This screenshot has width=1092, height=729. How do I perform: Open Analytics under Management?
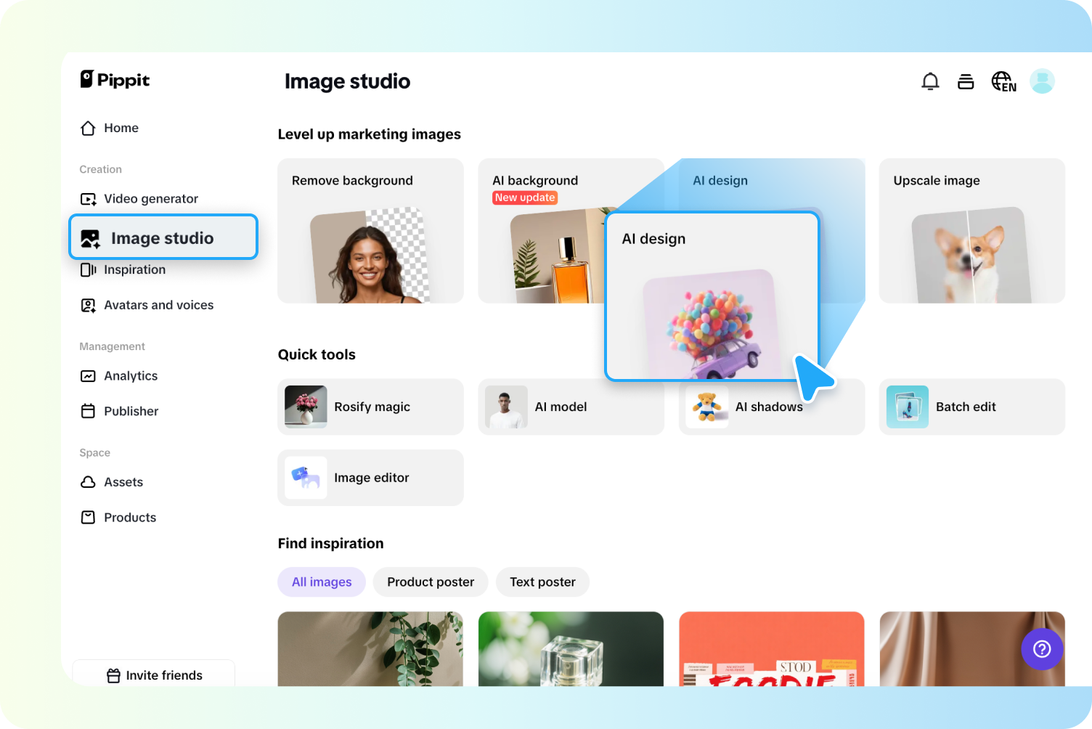[x=131, y=375]
